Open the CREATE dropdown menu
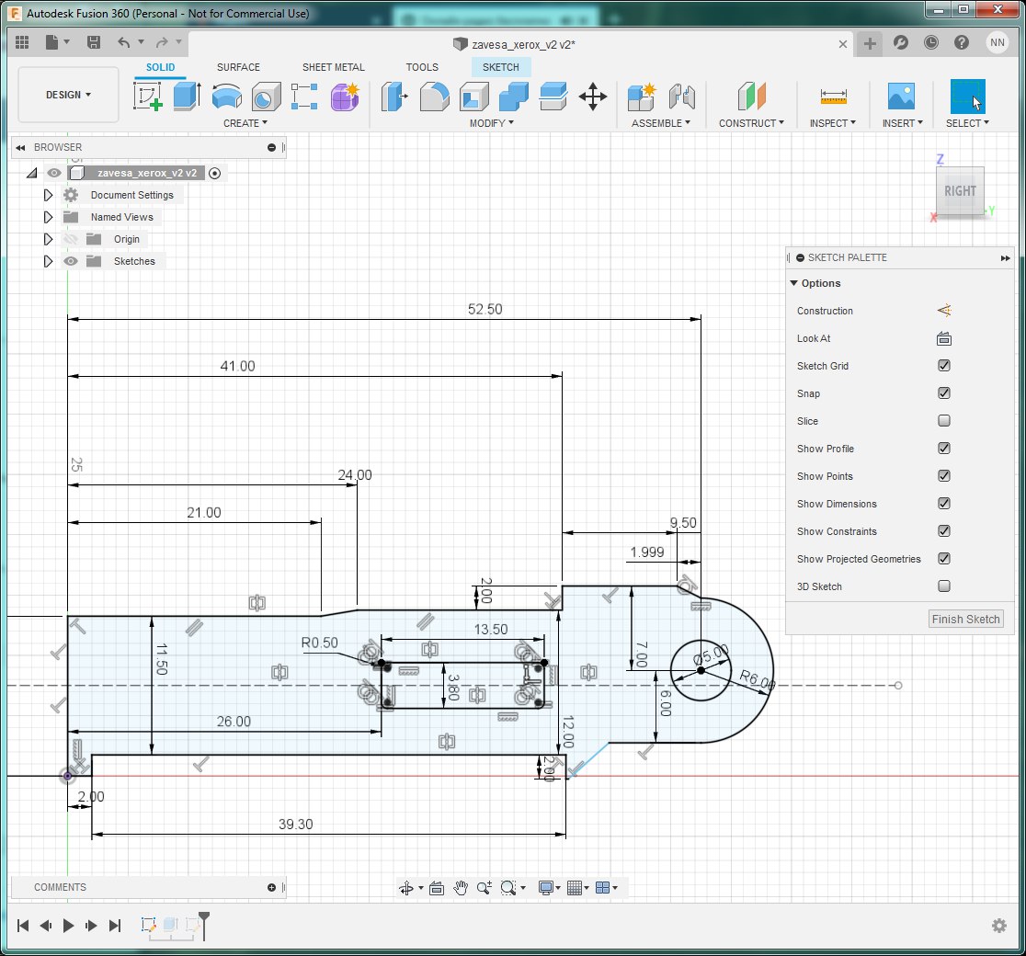 coord(245,123)
